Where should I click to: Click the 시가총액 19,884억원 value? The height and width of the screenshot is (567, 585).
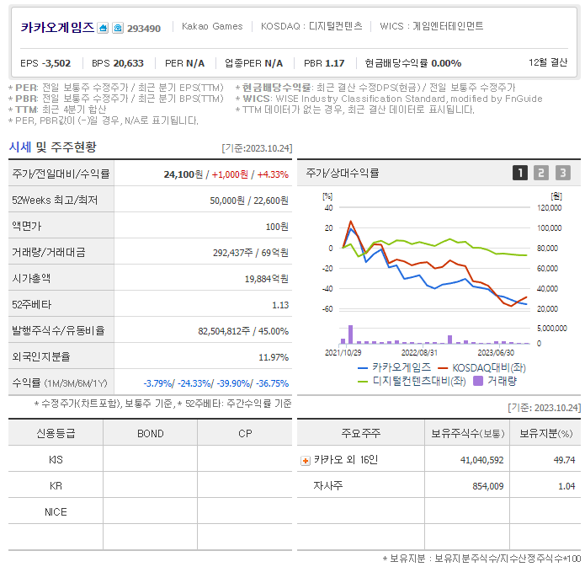click(267, 279)
